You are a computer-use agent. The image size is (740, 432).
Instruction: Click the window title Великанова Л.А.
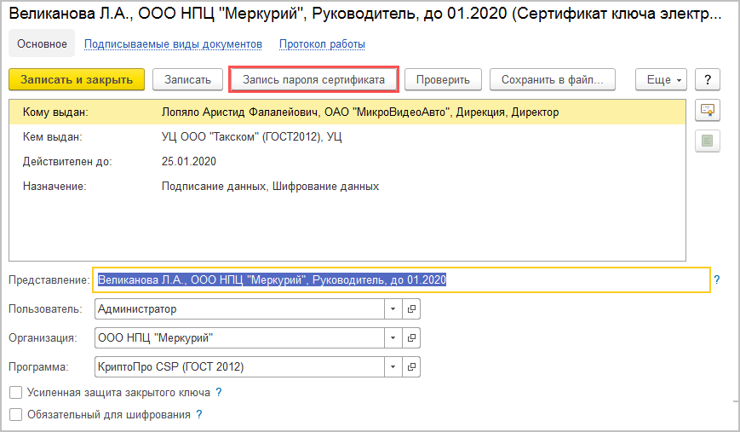[x=364, y=14]
